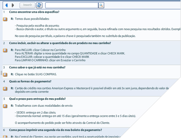Click answer text 'Temos duas possibilidades:'
The width and height of the screenshot is (181, 138).
32,19
